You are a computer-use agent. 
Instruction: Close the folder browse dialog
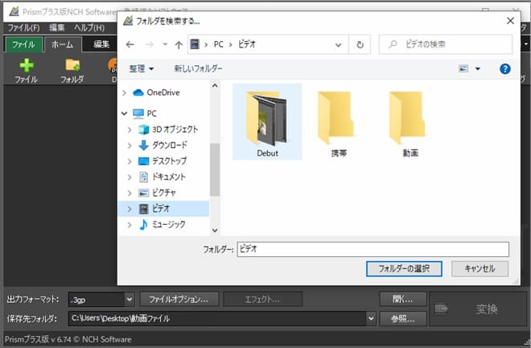pyautogui.click(x=510, y=21)
